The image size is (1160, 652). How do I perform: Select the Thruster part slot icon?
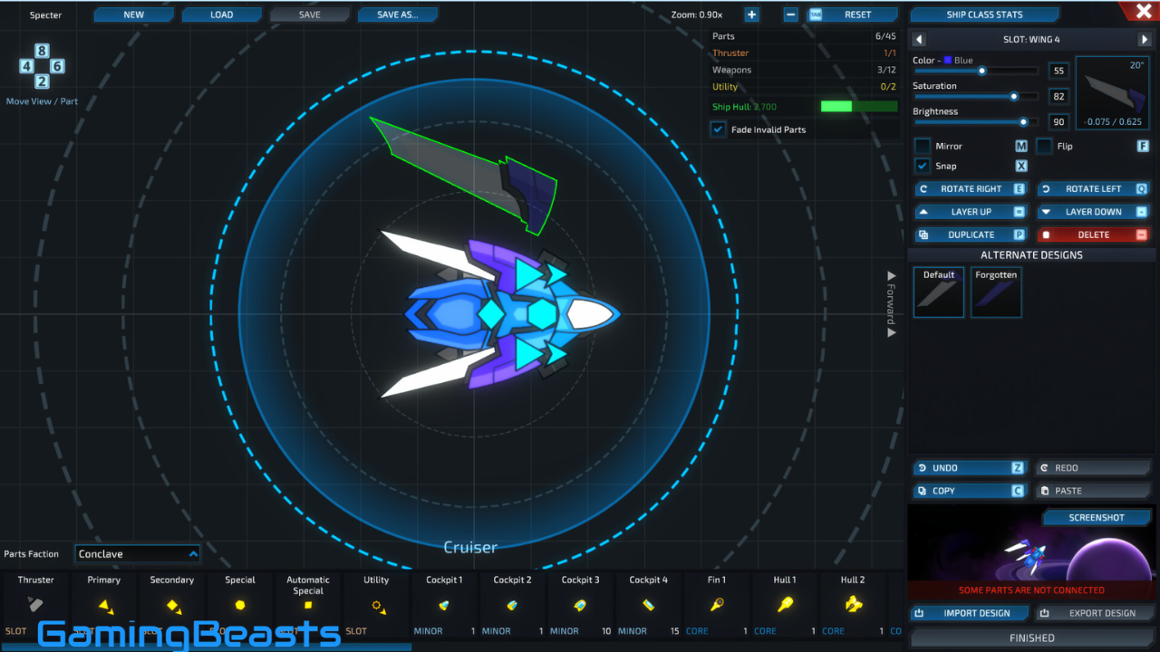click(35, 603)
